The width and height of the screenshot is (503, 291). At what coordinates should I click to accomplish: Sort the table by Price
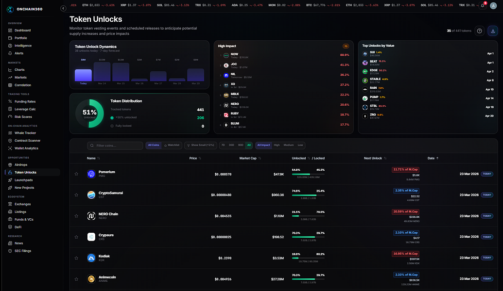(x=195, y=158)
